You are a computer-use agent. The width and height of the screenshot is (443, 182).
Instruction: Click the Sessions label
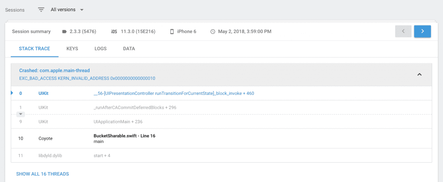[15, 10]
